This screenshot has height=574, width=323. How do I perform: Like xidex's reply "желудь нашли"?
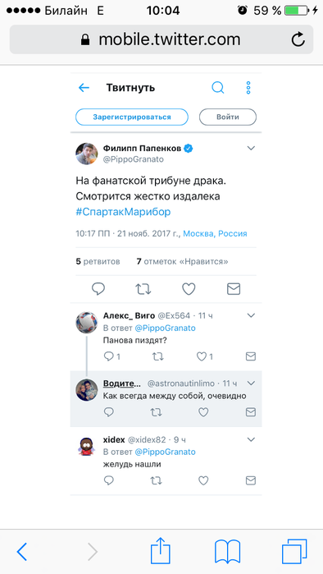coord(203,480)
